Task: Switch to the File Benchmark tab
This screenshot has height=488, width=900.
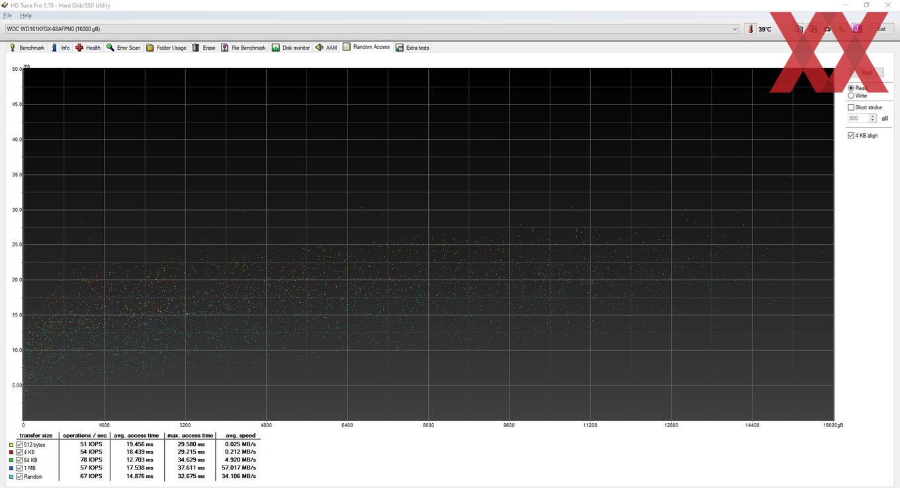Action: 244,48
